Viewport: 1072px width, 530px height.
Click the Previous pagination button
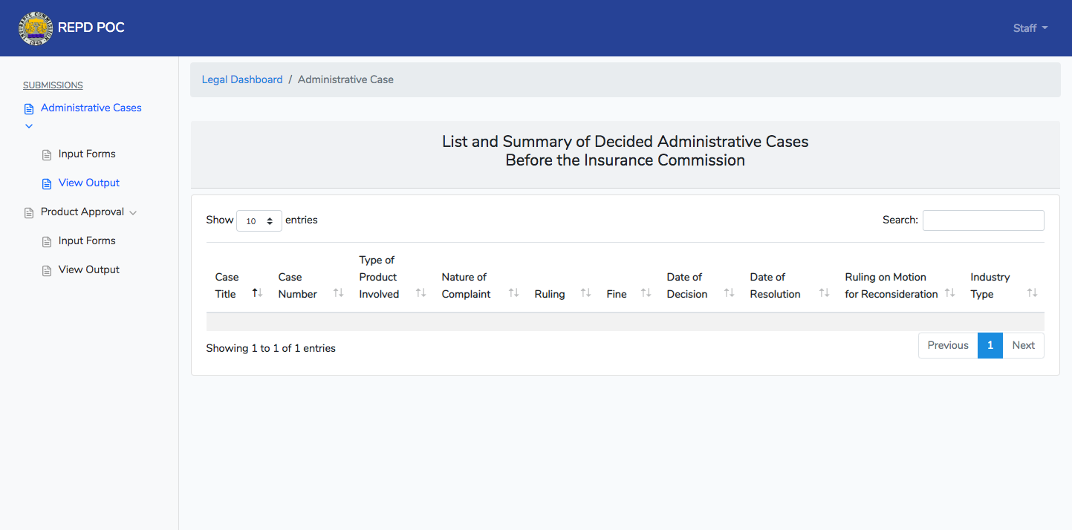pyautogui.click(x=948, y=346)
